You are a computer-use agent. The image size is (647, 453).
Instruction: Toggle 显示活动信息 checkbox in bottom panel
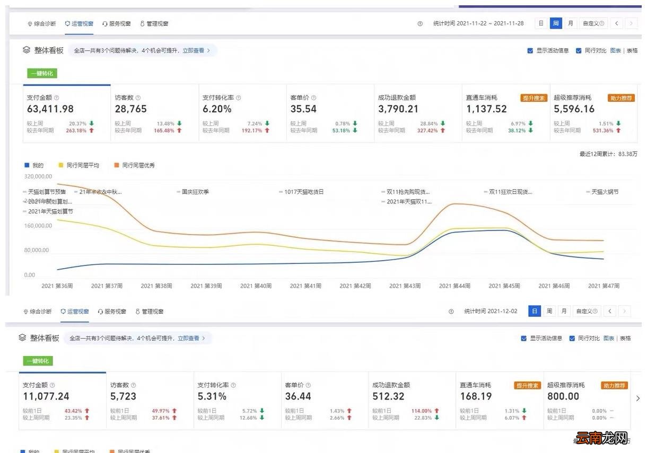(524, 339)
